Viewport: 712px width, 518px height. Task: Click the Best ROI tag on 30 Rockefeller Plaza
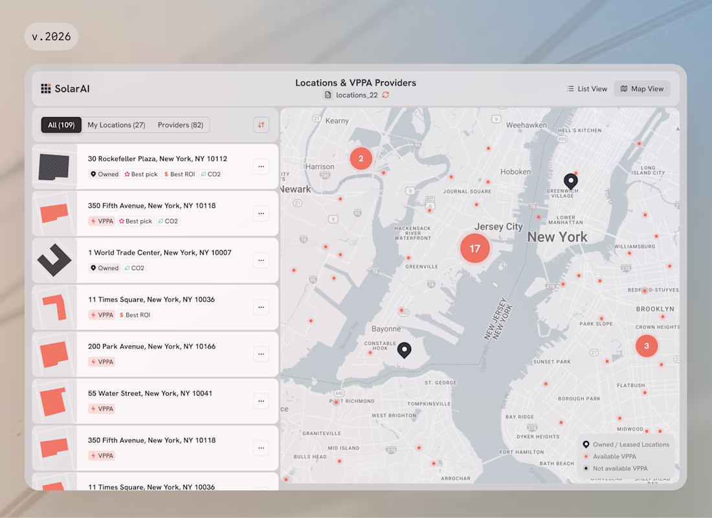[179, 174]
